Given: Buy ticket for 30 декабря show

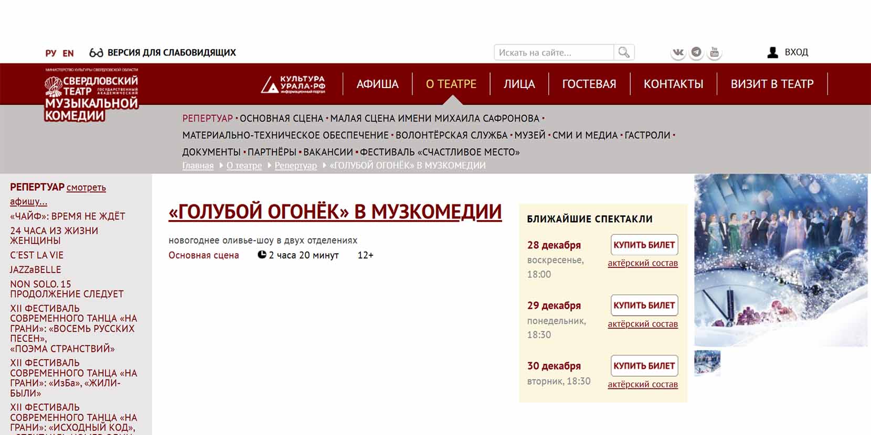Looking at the screenshot, I should [x=644, y=366].
